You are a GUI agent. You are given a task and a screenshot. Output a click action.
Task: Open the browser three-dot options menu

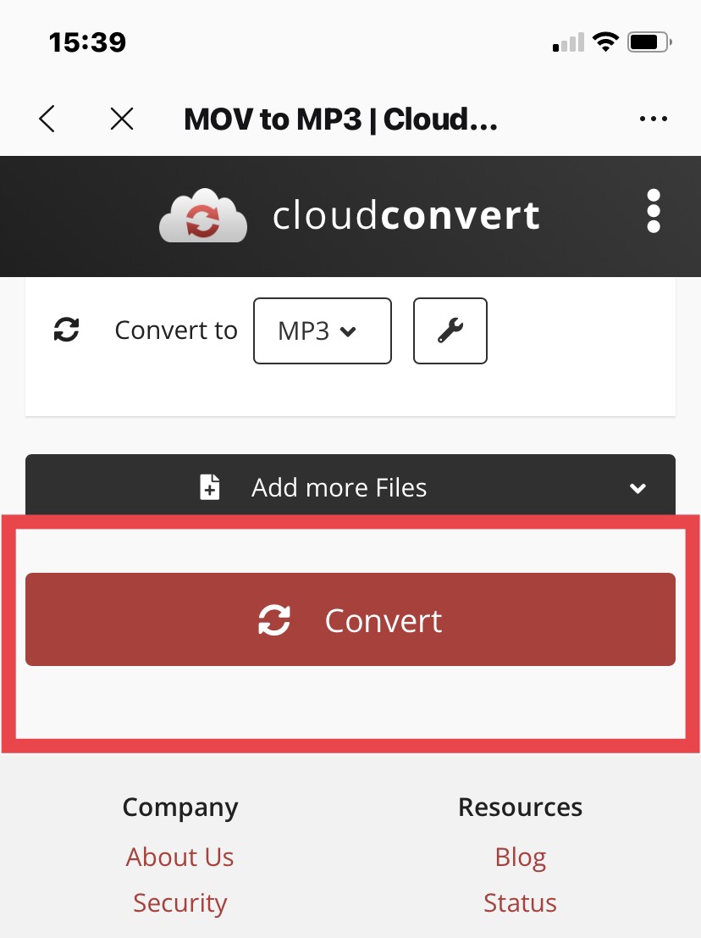654,119
